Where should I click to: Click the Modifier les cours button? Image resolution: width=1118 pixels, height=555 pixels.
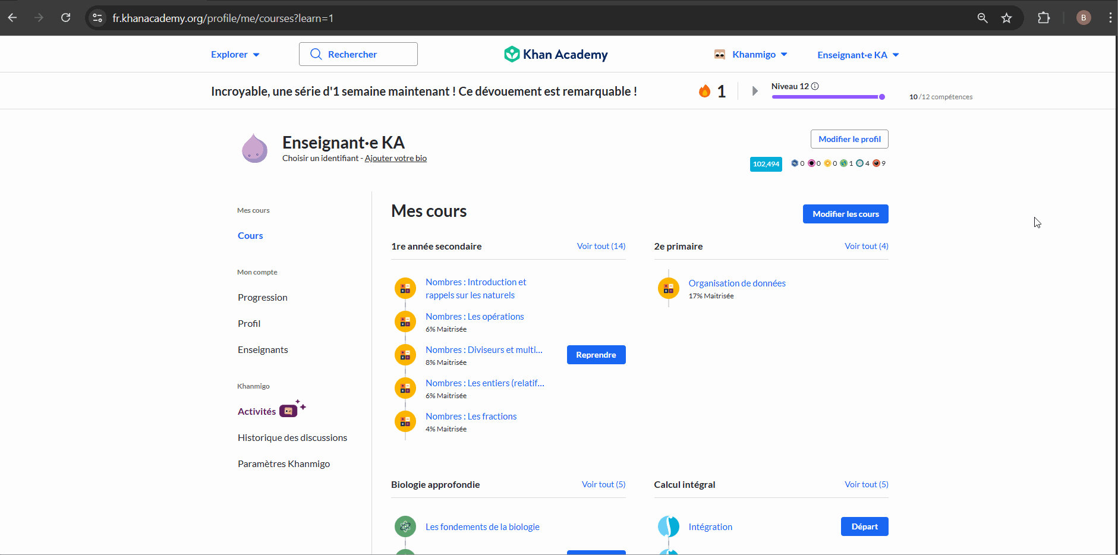(x=846, y=214)
